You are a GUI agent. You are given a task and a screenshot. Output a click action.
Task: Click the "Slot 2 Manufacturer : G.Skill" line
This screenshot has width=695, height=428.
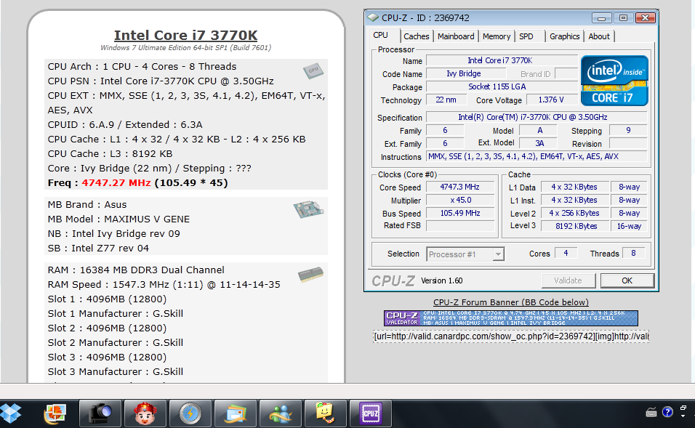[116, 342]
